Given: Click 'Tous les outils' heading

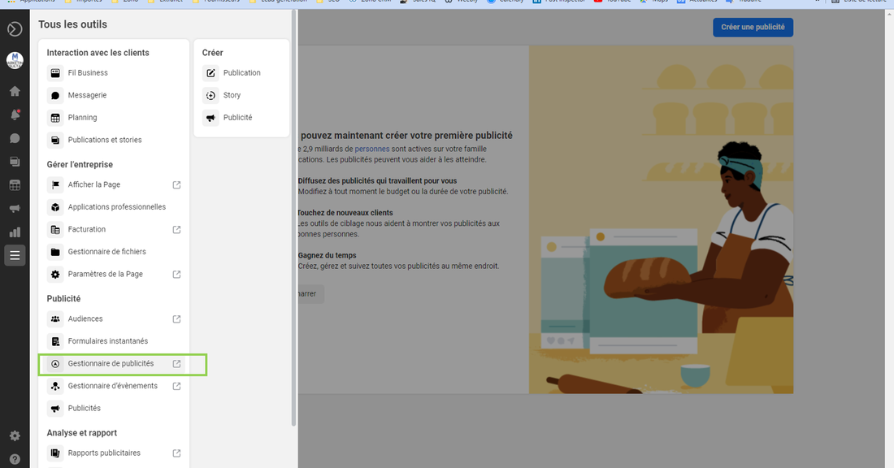Looking at the screenshot, I should coord(72,24).
